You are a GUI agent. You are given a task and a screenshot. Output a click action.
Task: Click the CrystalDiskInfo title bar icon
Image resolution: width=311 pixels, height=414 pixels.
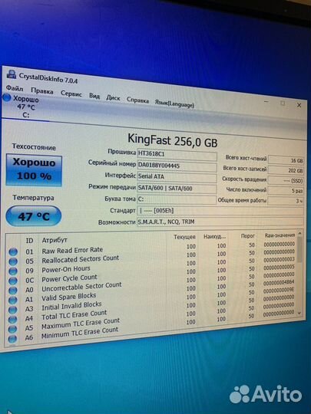(x=12, y=74)
